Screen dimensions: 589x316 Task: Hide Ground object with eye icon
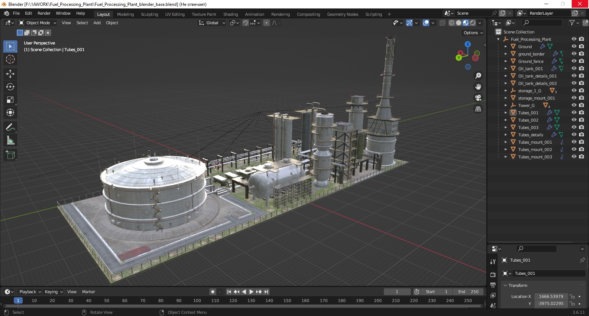574,46
